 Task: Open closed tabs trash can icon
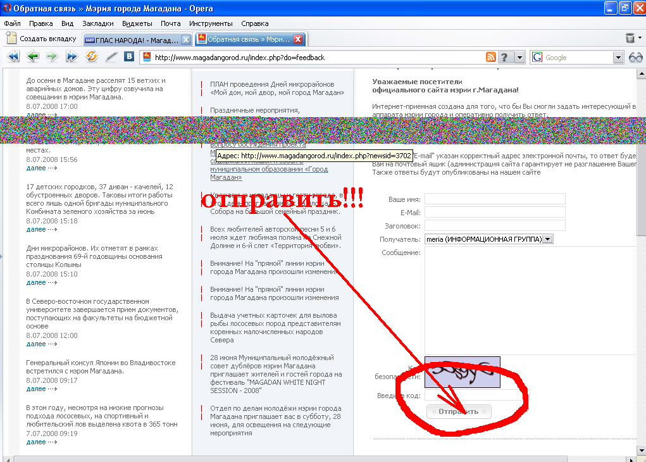[630, 39]
